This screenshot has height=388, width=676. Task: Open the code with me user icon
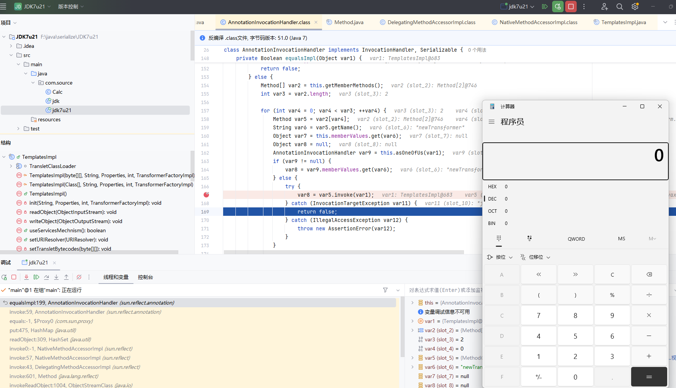coord(605,7)
